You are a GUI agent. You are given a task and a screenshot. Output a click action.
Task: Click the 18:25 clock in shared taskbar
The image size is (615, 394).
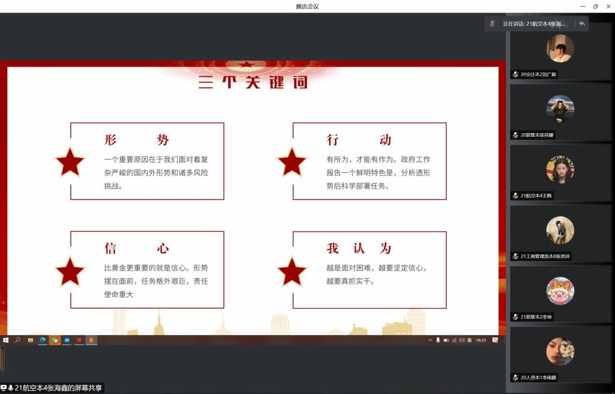point(481,340)
